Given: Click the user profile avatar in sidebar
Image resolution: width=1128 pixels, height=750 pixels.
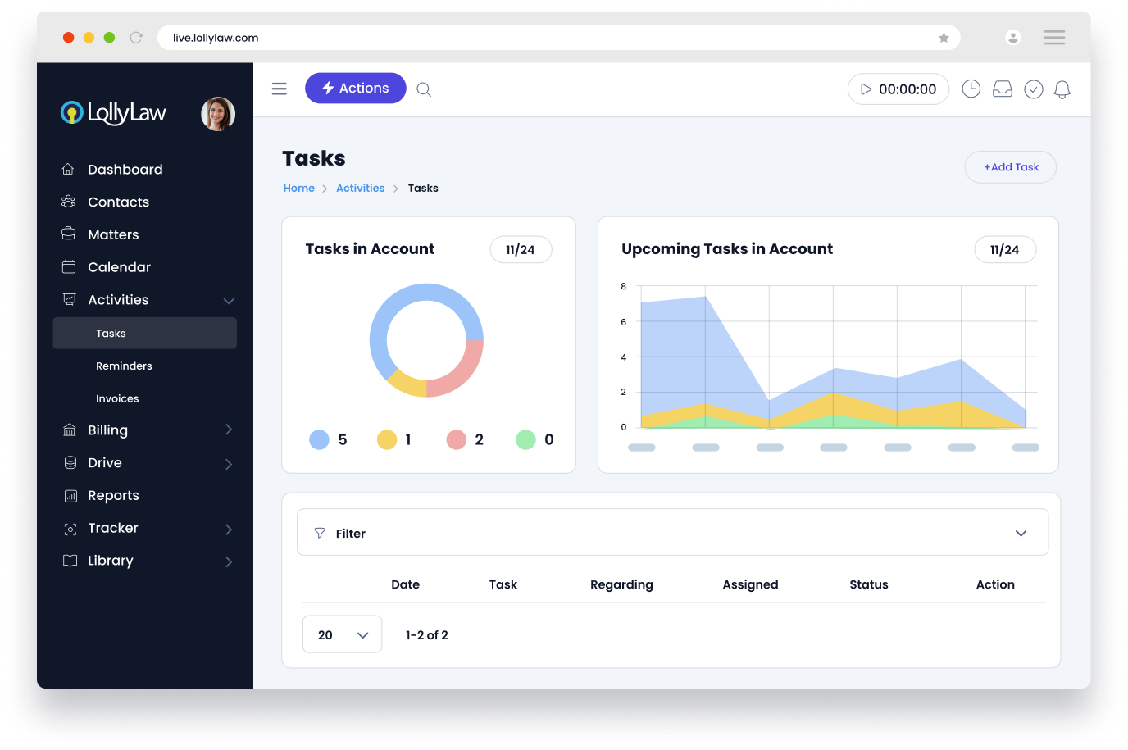Looking at the screenshot, I should pos(218,114).
